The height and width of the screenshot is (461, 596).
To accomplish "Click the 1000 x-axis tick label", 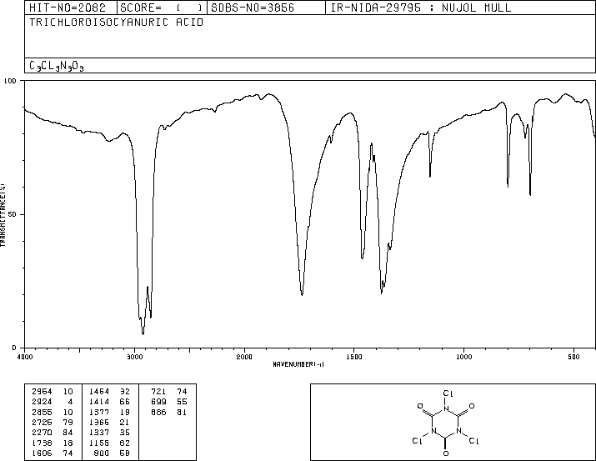I will tap(464, 357).
